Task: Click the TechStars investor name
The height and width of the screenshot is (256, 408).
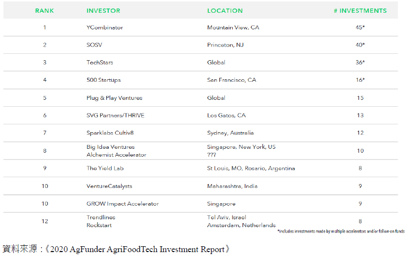Action: (x=99, y=63)
